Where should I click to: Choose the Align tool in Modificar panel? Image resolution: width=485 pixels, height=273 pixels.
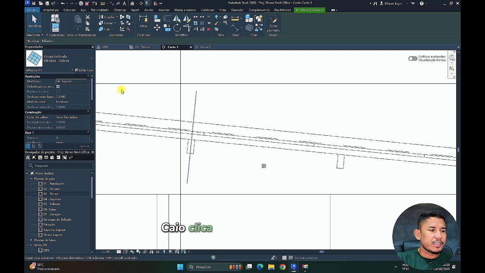pyautogui.click(x=157, y=18)
